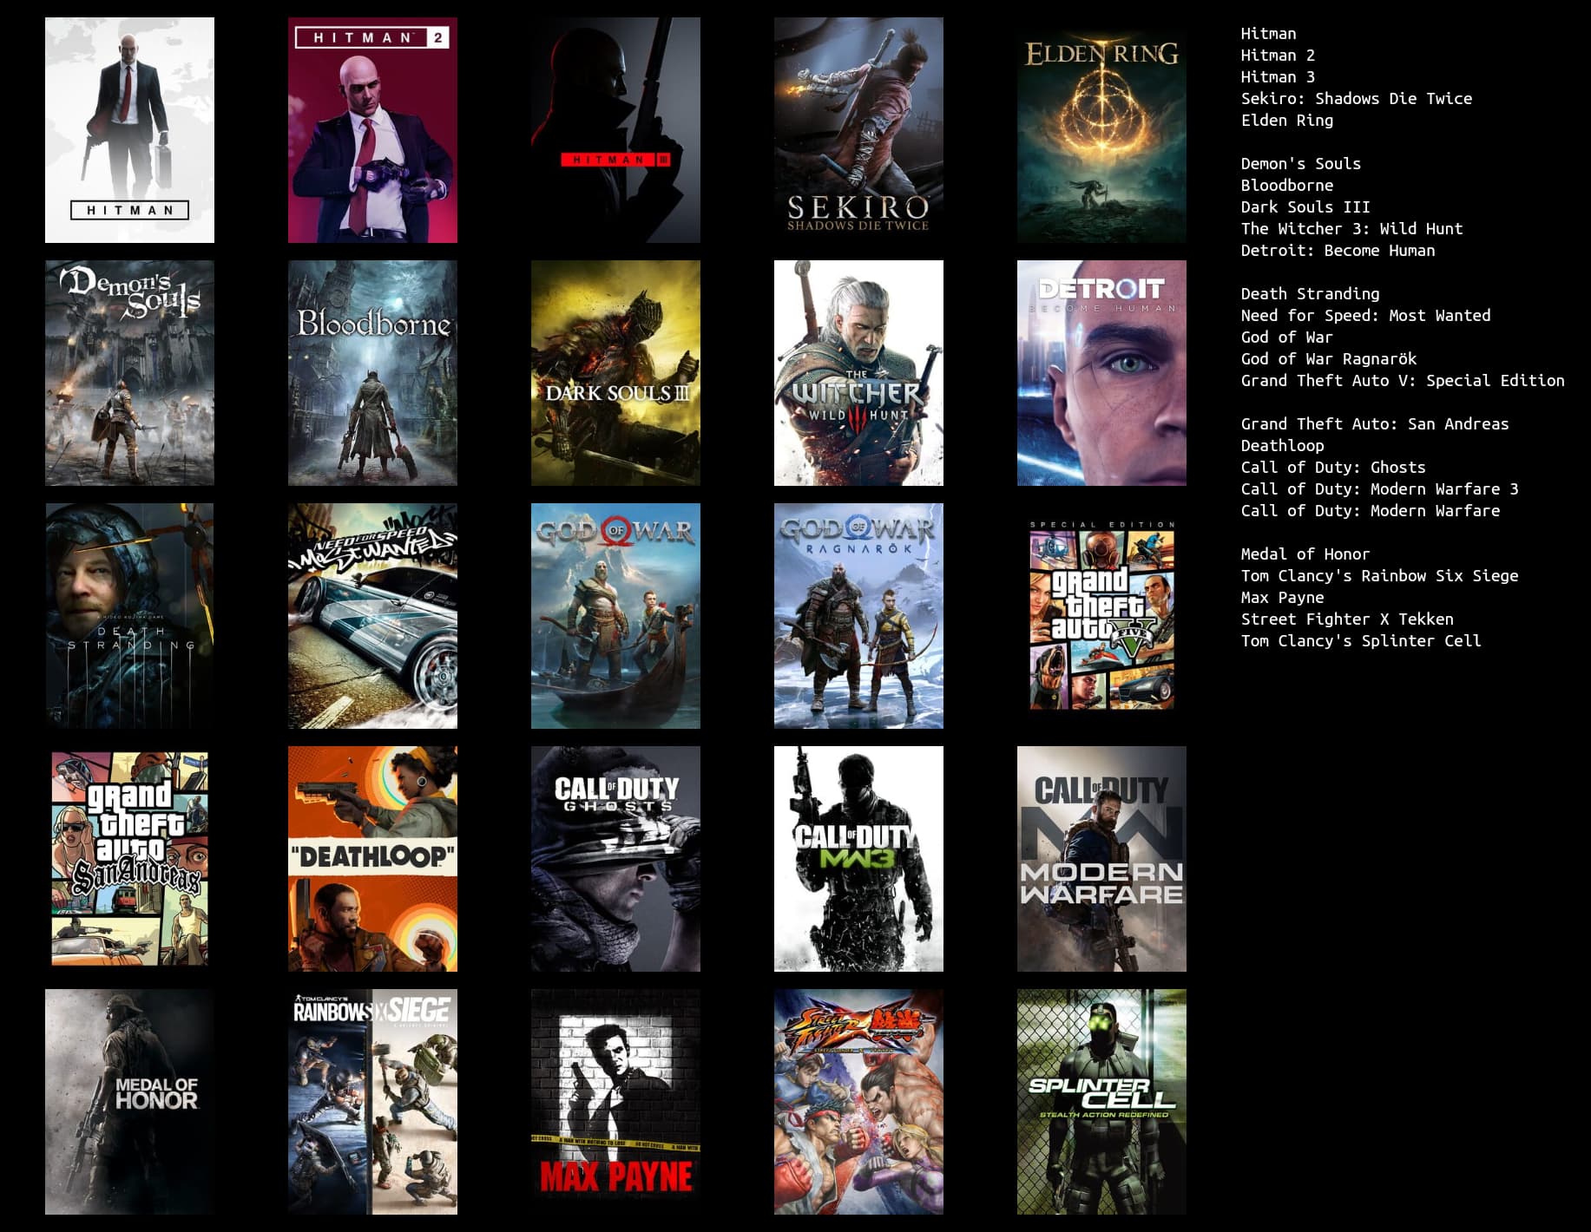Click the Sekiro Shadows Die Twice cover
This screenshot has width=1591, height=1232.
click(x=858, y=130)
